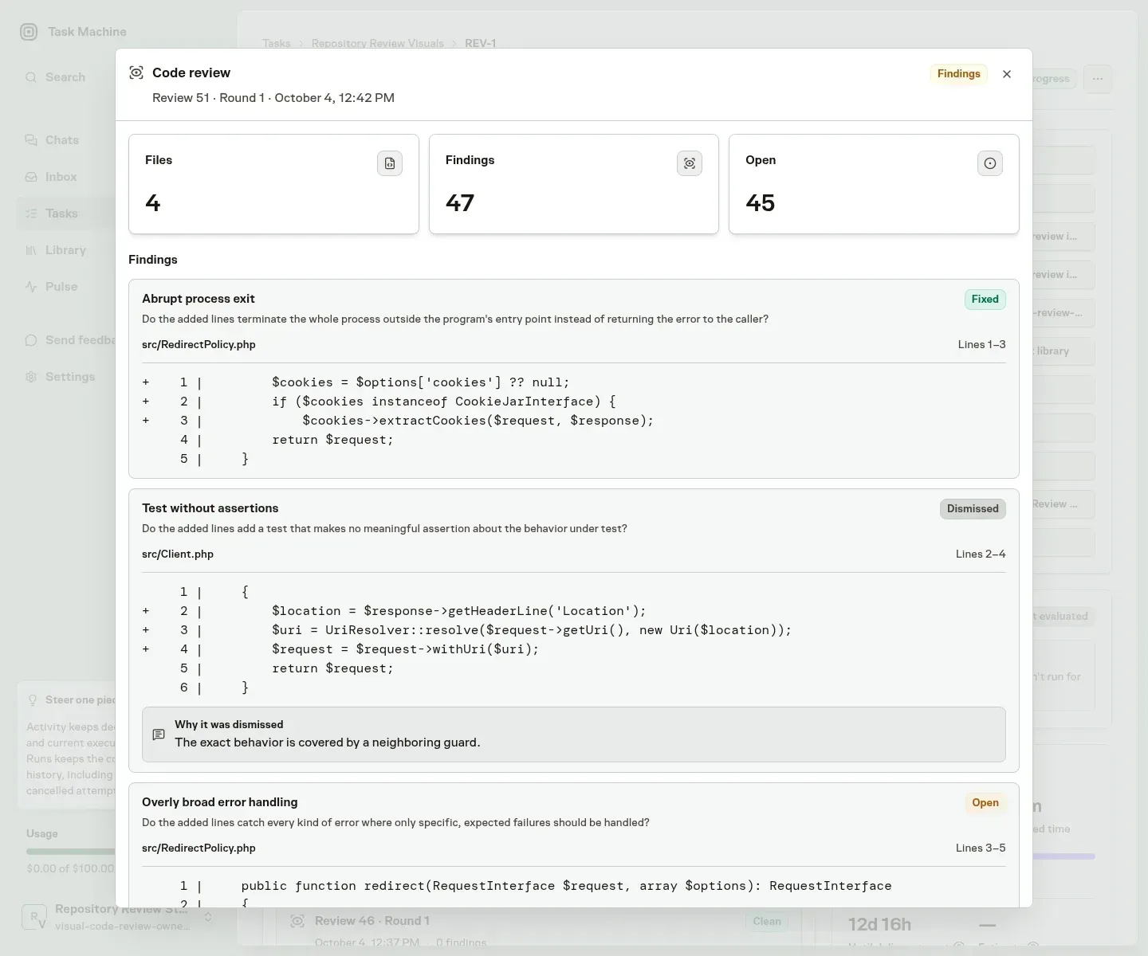Click the Library icon in sidebar

31,250
